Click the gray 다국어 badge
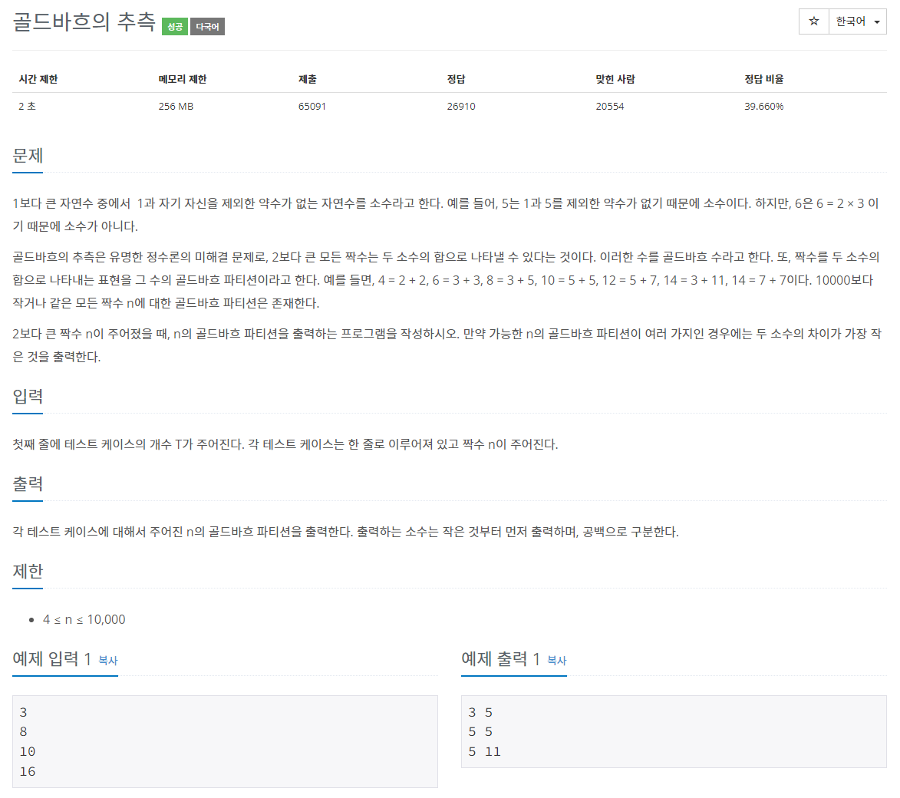This screenshot has height=798, width=900. (x=207, y=26)
